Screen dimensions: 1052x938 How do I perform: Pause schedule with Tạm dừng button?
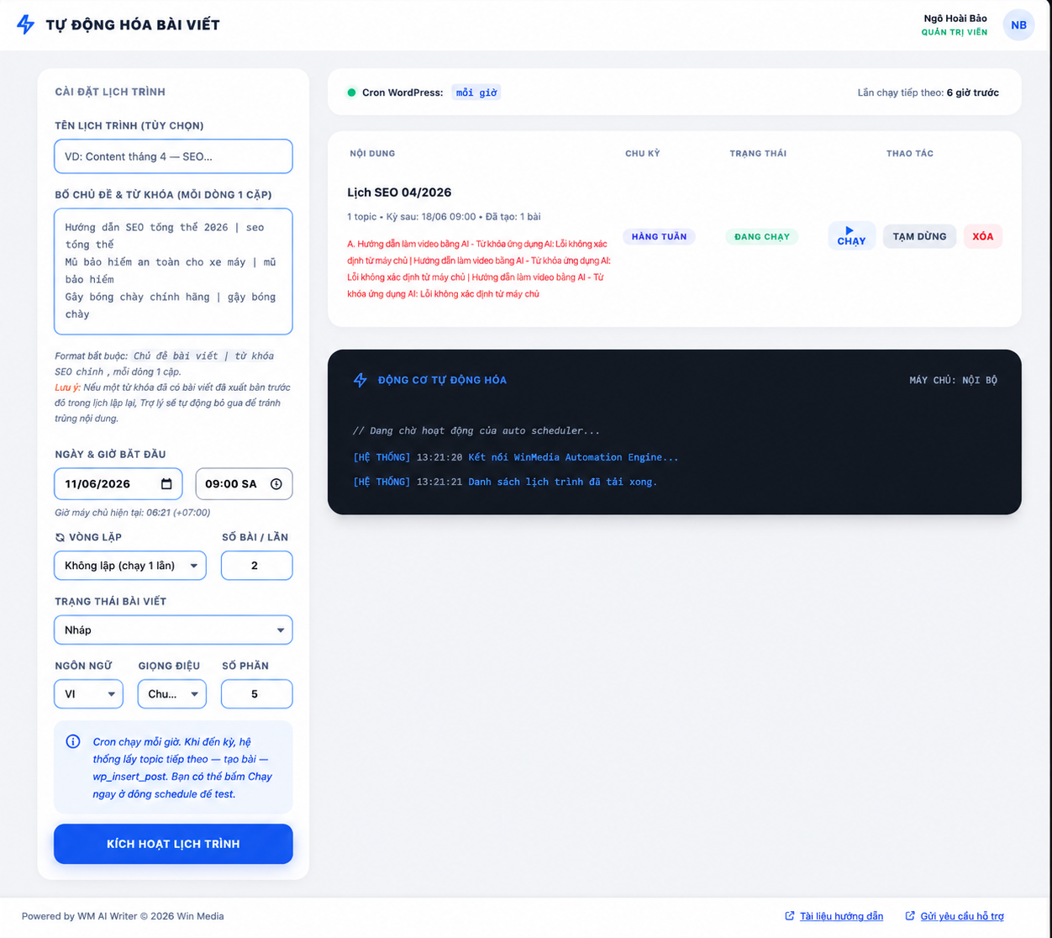[919, 236]
